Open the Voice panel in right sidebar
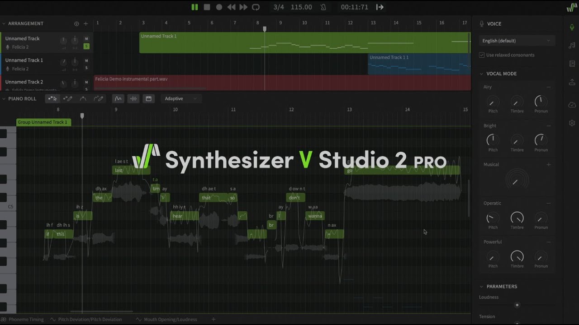The height and width of the screenshot is (325, 579). click(x=571, y=27)
